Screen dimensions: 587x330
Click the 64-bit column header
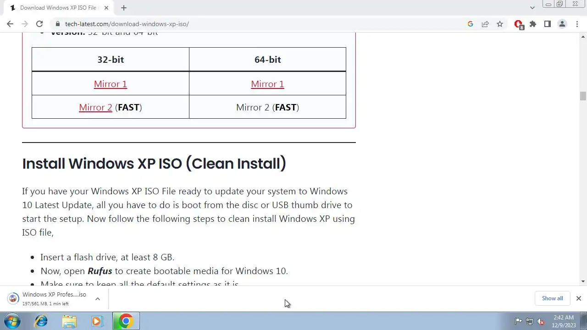pyautogui.click(x=267, y=60)
